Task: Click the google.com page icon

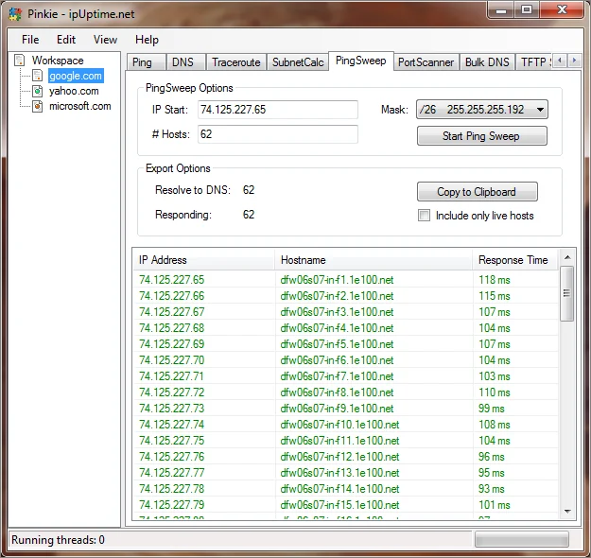Action: coord(37,76)
